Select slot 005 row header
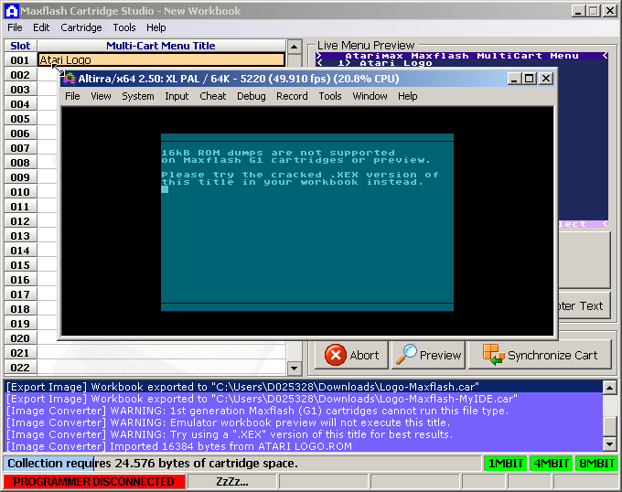The width and height of the screenshot is (622, 492). pyautogui.click(x=20, y=119)
